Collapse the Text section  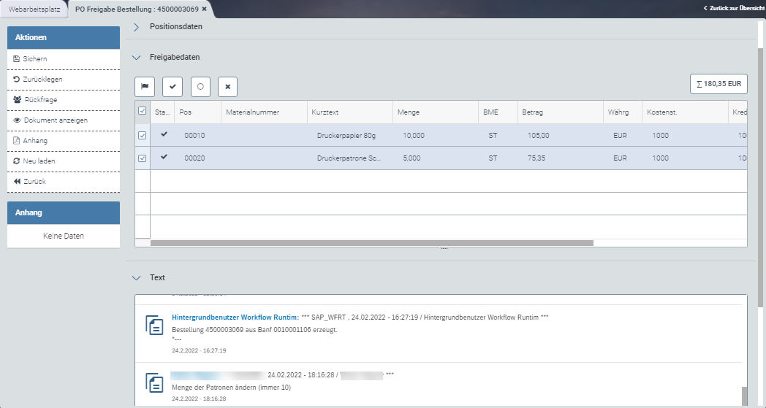pyautogui.click(x=136, y=278)
